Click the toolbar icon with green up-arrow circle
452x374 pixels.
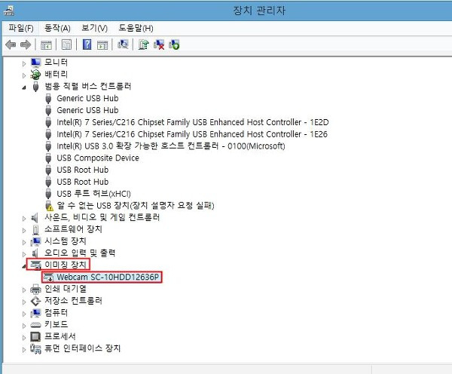tap(174, 44)
